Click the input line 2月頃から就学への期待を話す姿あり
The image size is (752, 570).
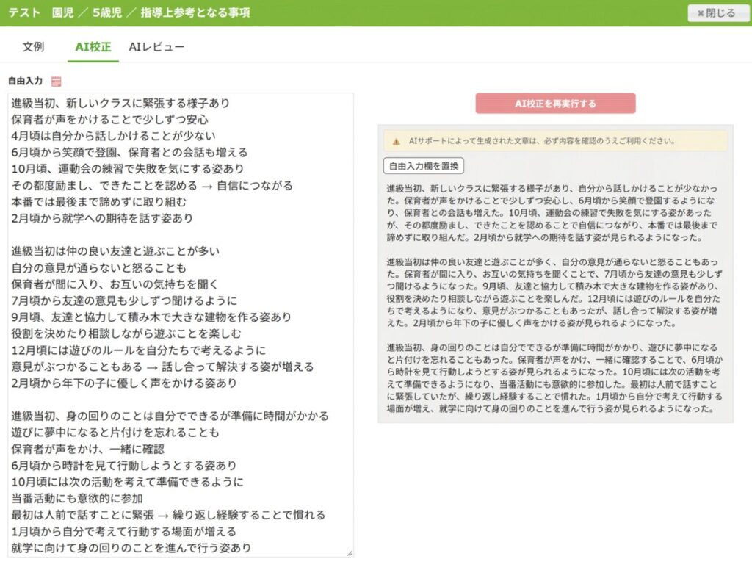point(102,218)
